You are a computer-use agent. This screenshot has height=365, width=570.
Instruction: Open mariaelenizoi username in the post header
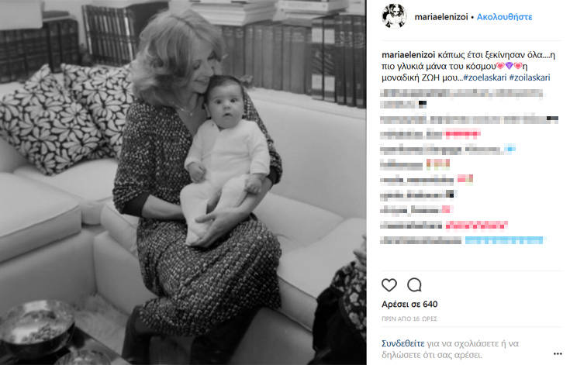click(441, 17)
